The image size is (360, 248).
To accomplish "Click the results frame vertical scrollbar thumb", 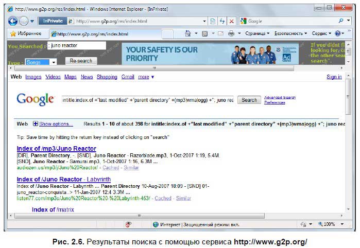I will (348, 97).
